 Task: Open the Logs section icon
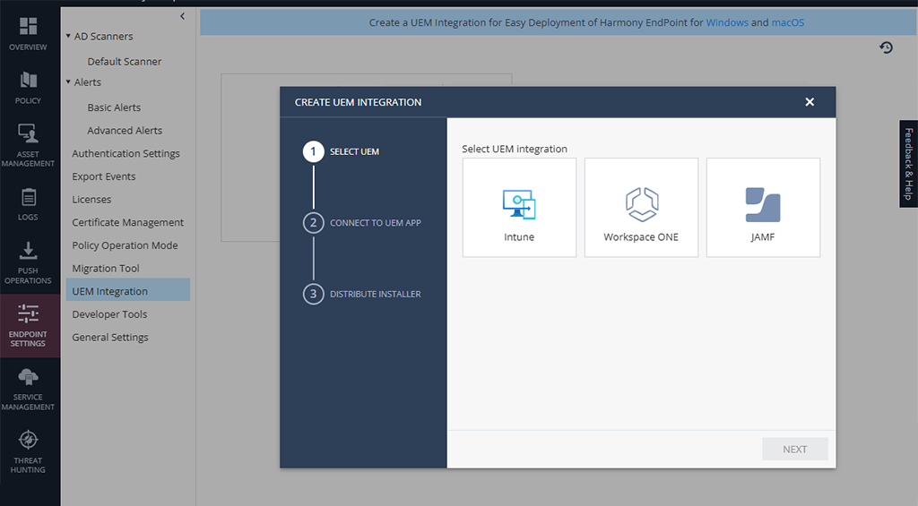28,197
